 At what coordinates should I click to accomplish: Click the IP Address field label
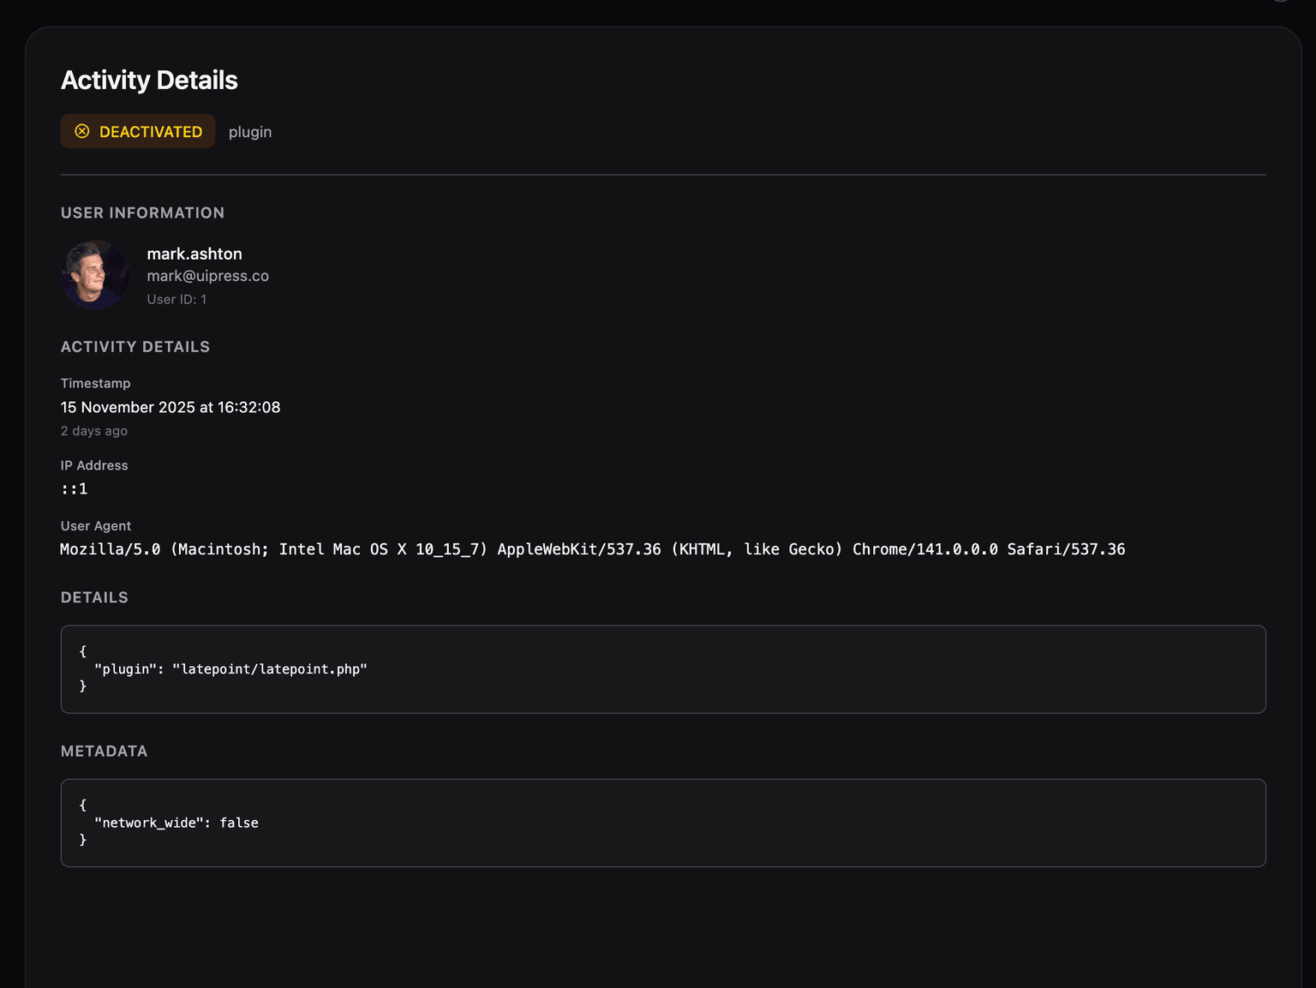tap(94, 465)
